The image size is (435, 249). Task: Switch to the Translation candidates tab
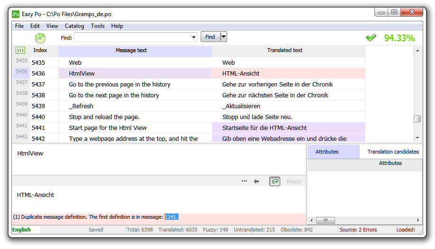[x=393, y=152]
